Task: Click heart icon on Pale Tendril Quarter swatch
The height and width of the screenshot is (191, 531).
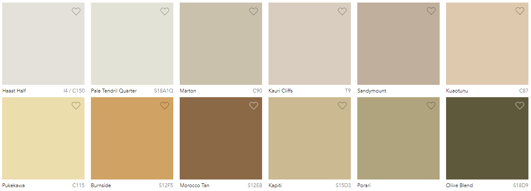Action: (x=165, y=12)
